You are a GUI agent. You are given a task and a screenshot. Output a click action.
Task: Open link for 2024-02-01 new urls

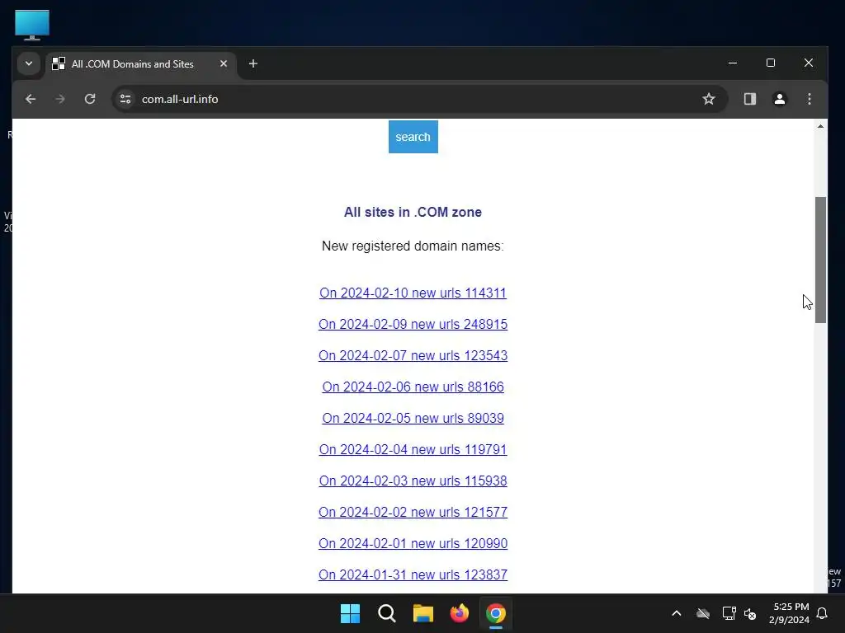click(x=413, y=543)
